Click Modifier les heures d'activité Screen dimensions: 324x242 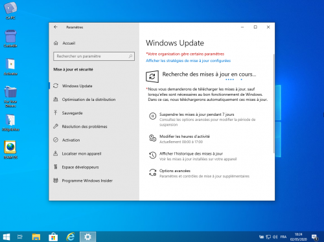pos(185,137)
